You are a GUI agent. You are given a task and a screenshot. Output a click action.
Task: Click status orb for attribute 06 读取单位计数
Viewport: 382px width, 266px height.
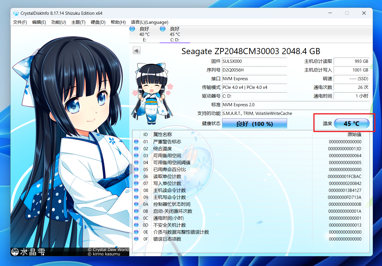(x=136, y=177)
